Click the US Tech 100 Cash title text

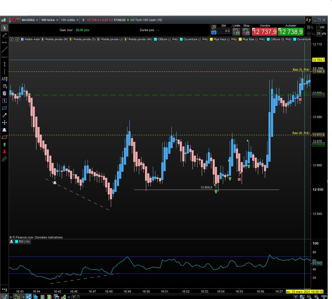146,20
